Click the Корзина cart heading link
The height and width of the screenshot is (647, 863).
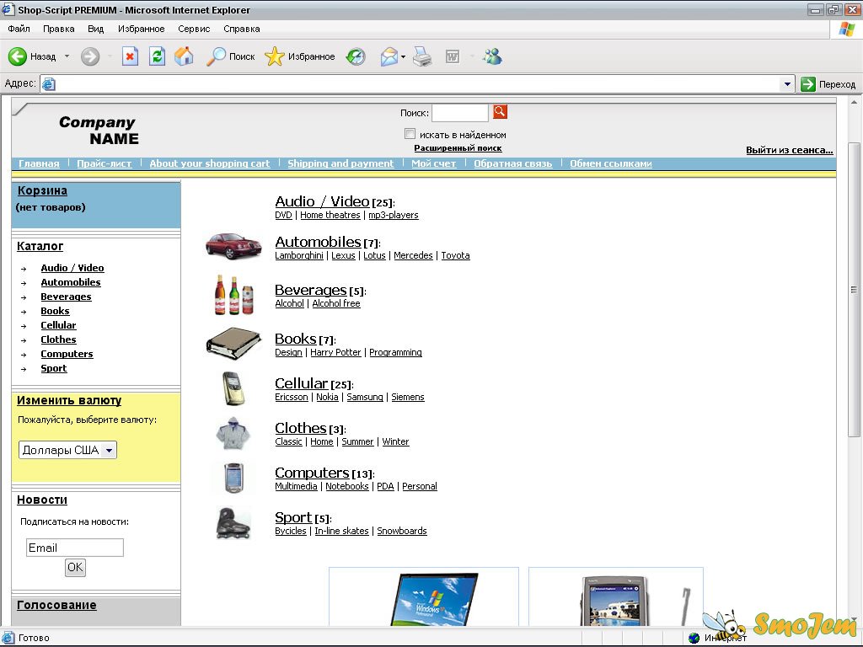42,190
